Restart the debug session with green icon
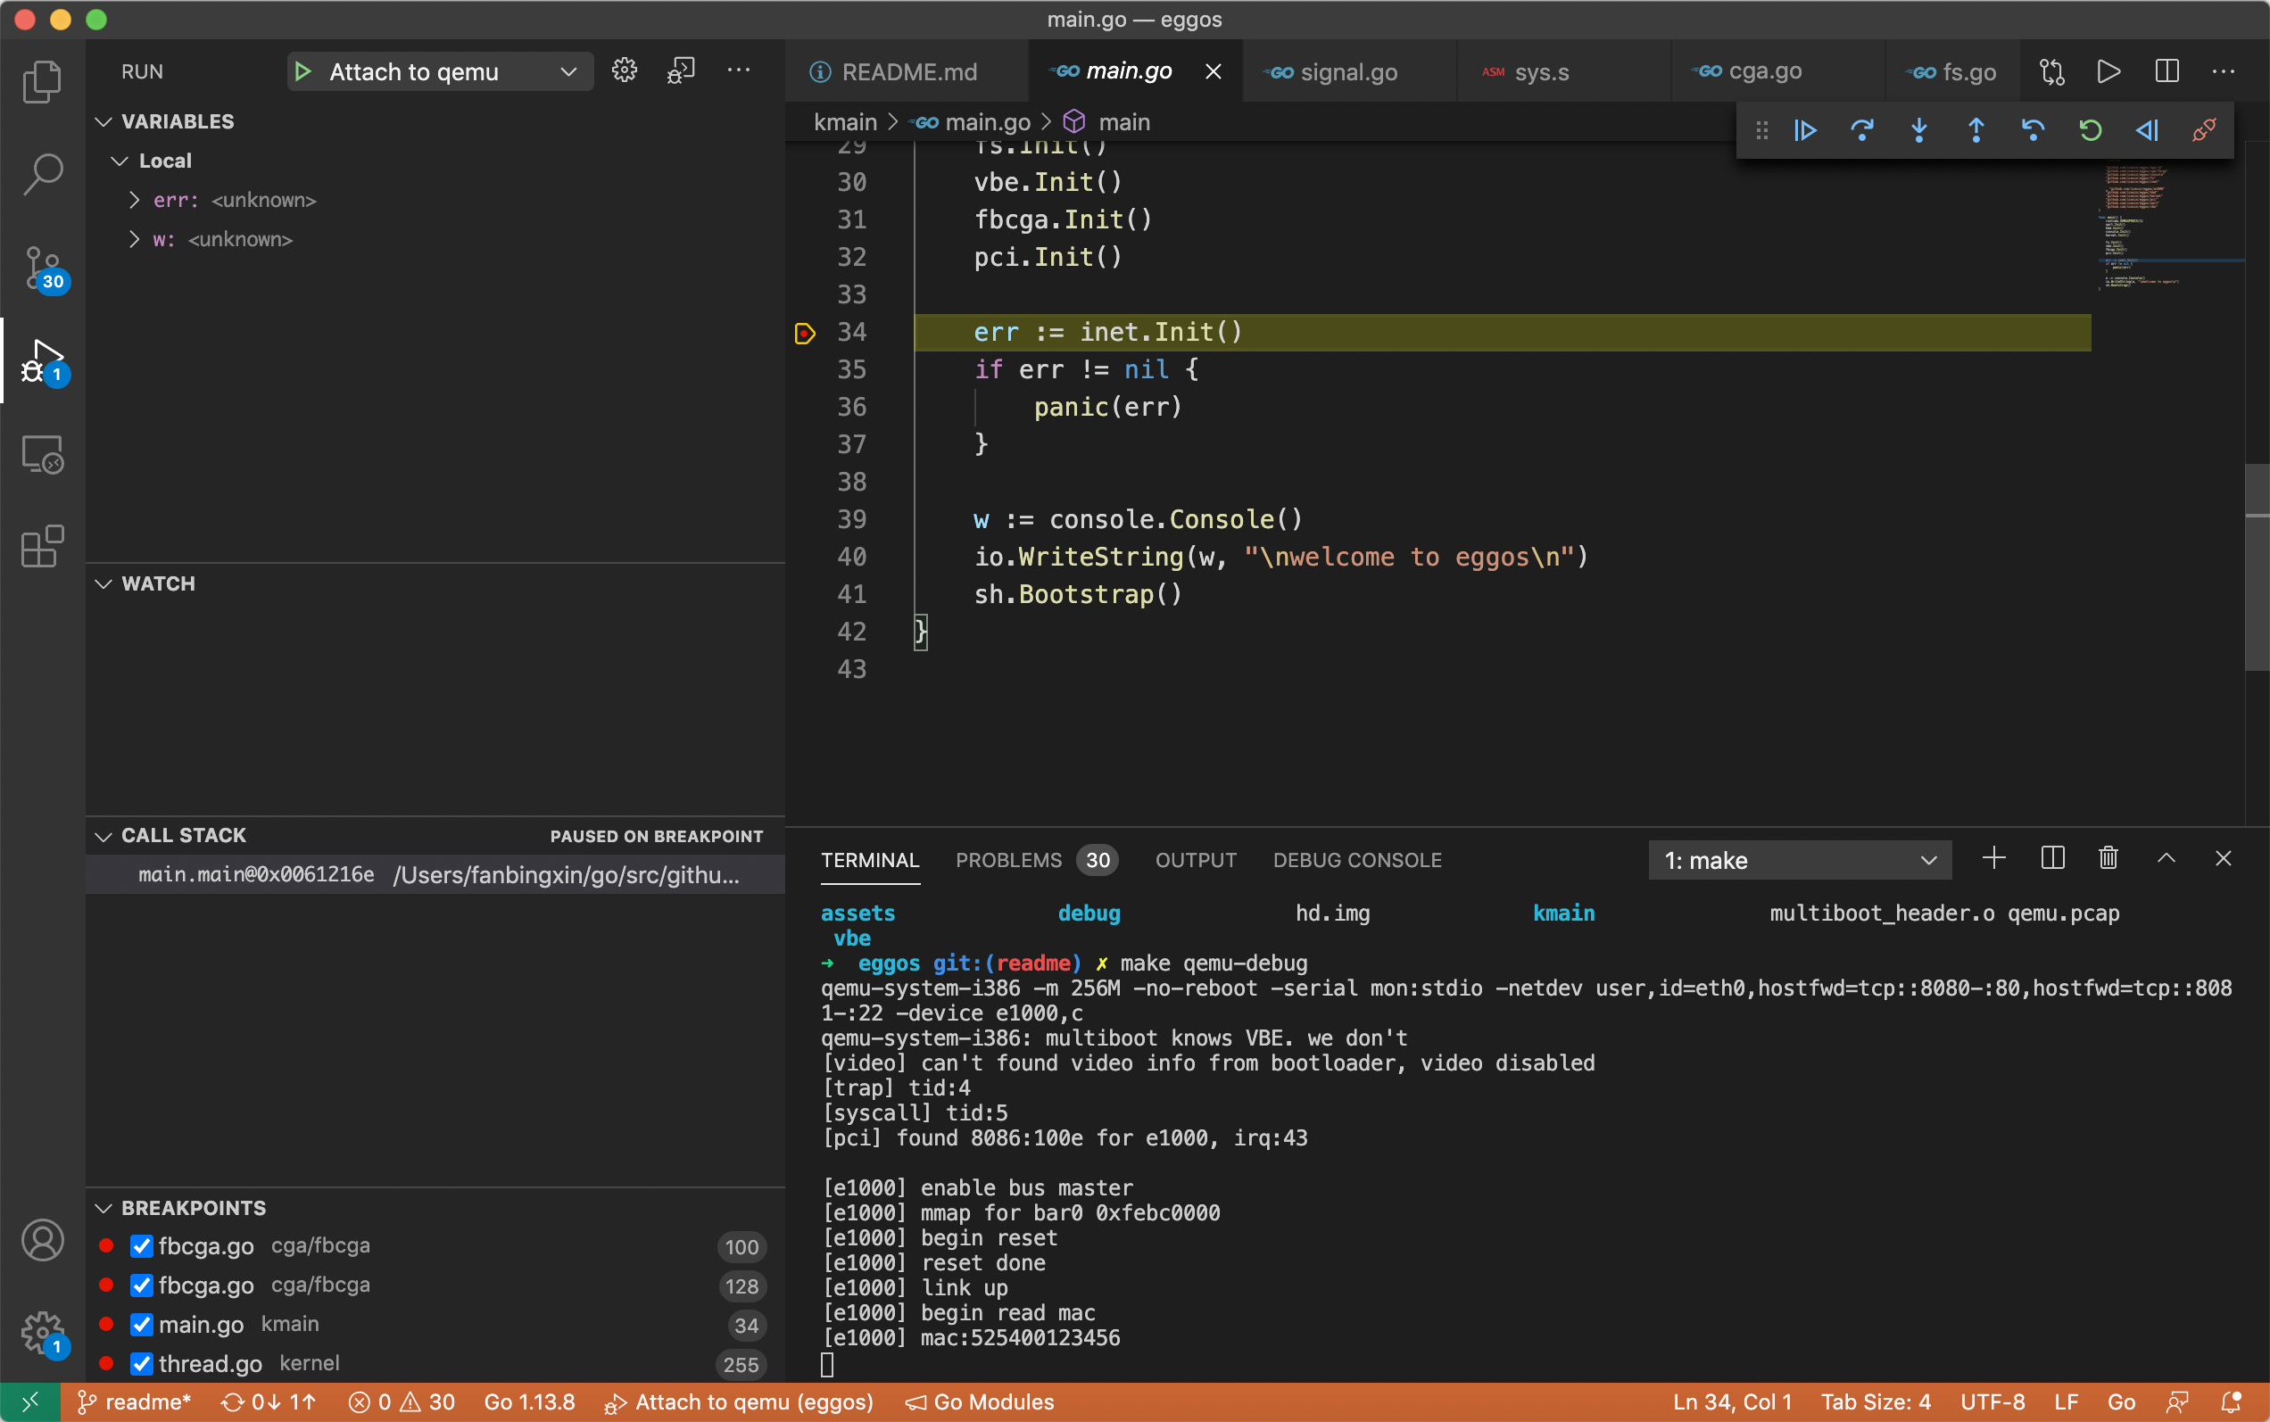Image resolution: width=2270 pixels, height=1422 pixels. point(2091,129)
